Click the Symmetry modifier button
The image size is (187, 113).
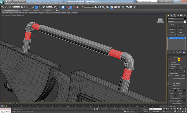(x=172, y=32)
